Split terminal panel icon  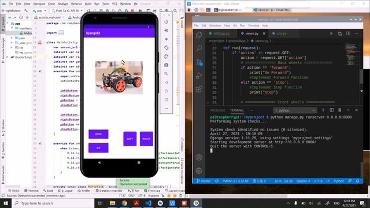[x=331, y=110]
